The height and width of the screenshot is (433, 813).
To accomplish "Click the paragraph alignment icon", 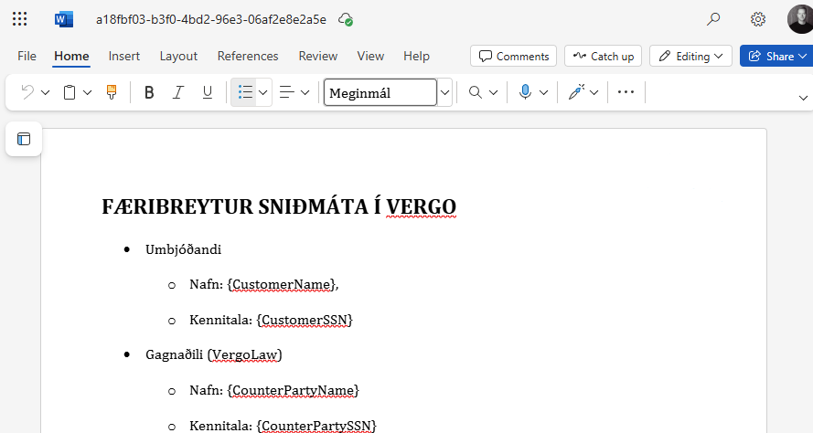I will (x=287, y=92).
